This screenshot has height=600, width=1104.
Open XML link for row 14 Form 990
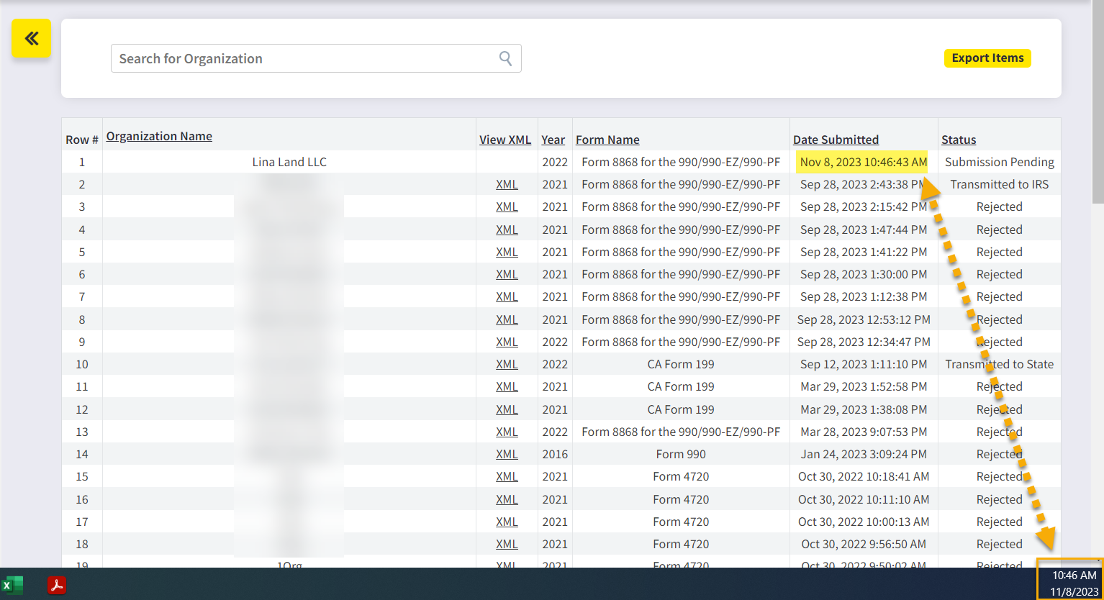click(x=507, y=454)
